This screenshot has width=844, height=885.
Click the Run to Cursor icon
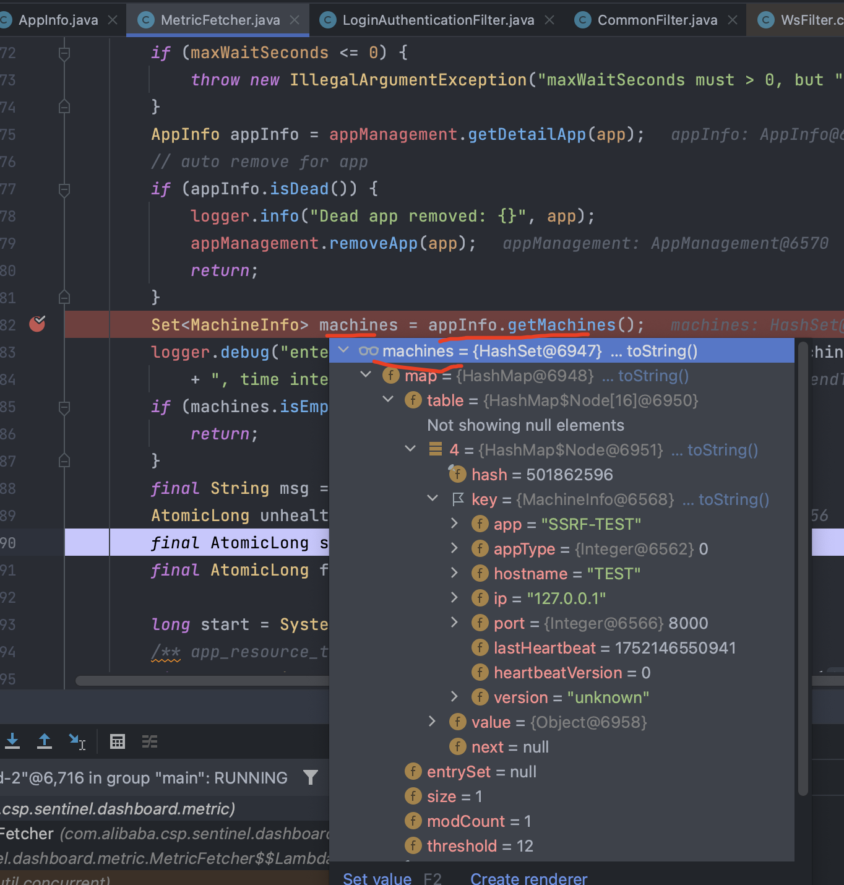coord(77,741)
